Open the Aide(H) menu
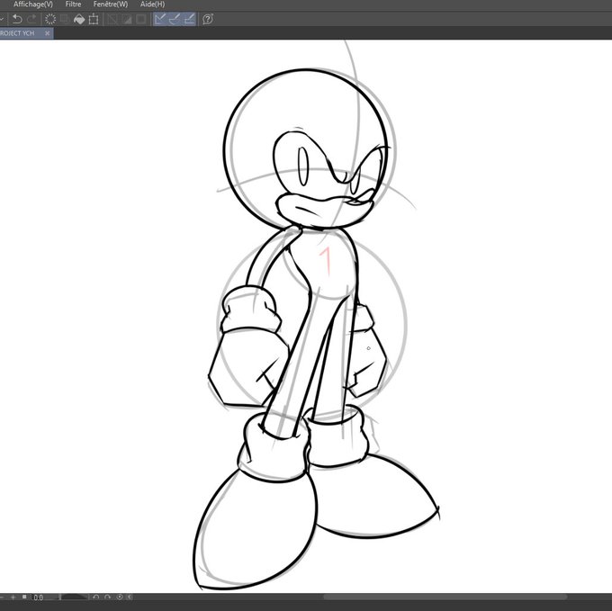Screen dimensions: 612x611 pyautogui.click(x=153, y=4)
